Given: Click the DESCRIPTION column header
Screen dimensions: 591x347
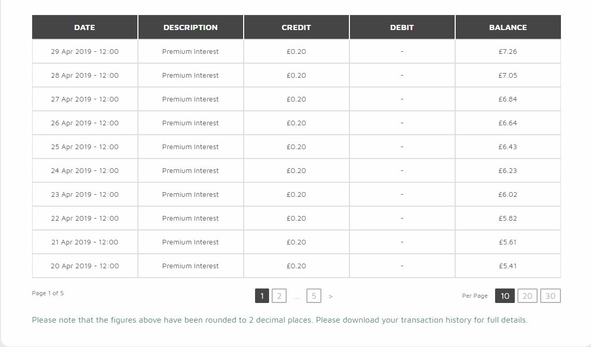Looking at the screenshot, I should (190, 27).
